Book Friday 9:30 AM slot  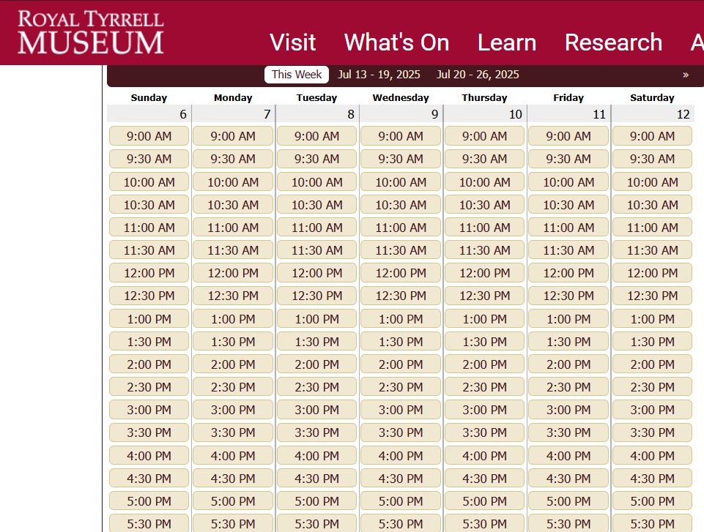point(568,159)
